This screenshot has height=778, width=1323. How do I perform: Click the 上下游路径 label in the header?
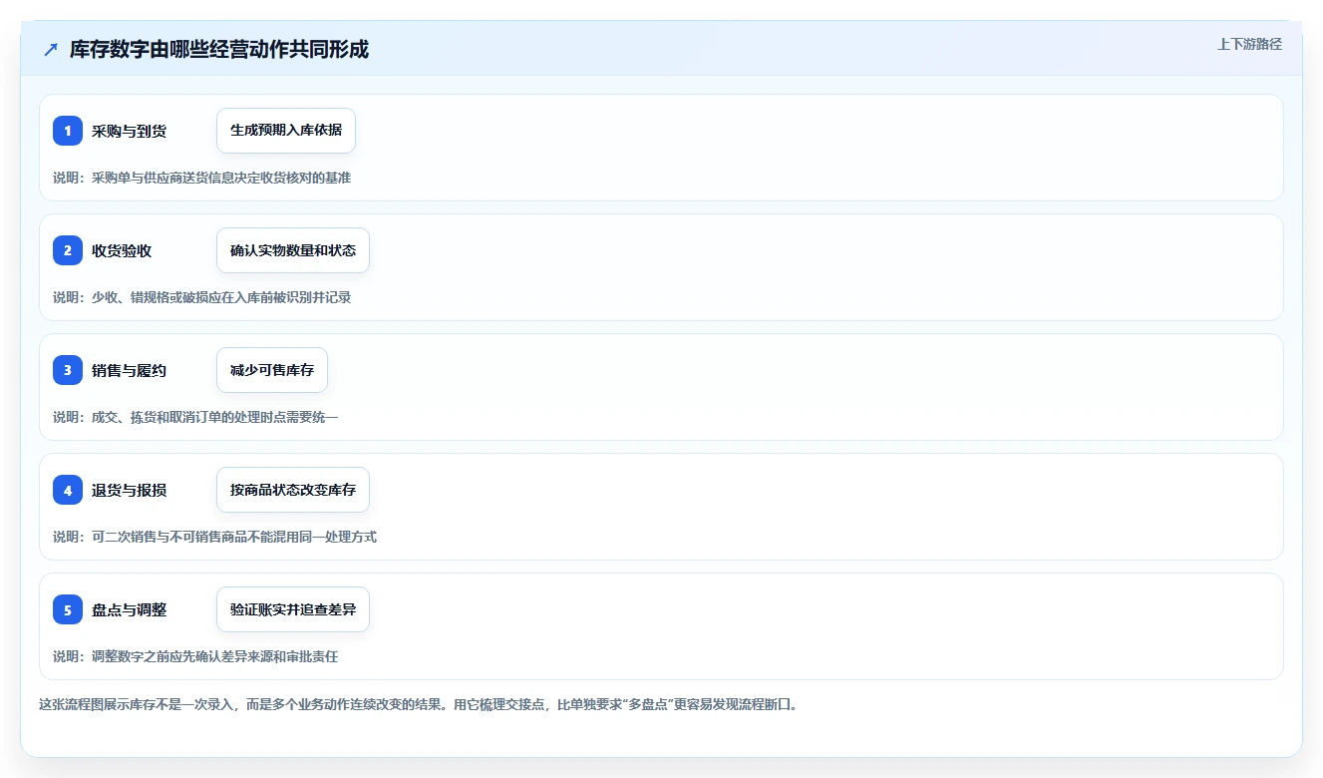pyautogui.click(x=1249, y=44)
